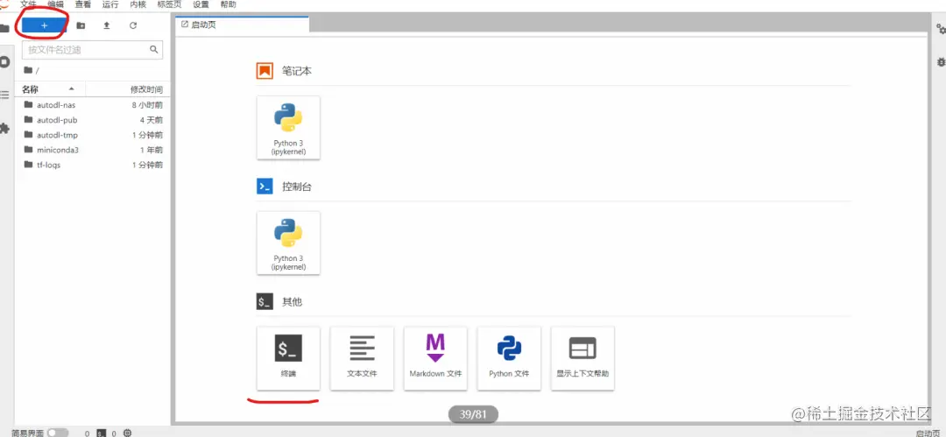This screenshot has height=437, width=946.
Task: Click the 1 年前 modified time
Action: coord(151,150)
